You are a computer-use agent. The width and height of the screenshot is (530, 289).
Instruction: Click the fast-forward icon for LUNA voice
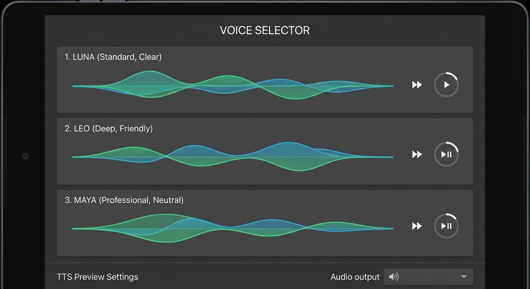tap(417, 85)
